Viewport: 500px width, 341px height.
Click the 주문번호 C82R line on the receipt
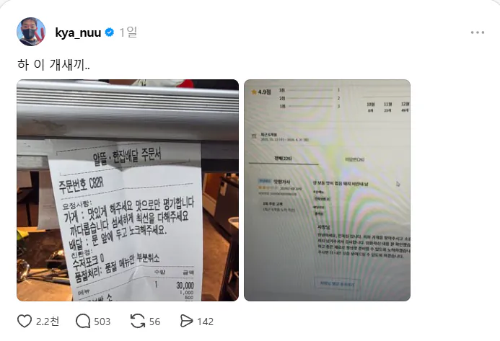tap(82, 185)
